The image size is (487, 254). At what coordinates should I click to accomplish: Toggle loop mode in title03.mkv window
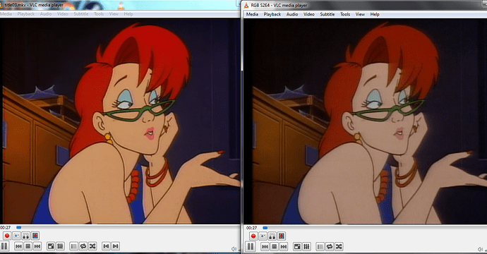(83, 246)
